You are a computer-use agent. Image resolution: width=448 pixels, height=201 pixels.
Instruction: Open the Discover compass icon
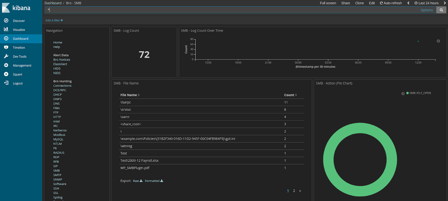6,21
